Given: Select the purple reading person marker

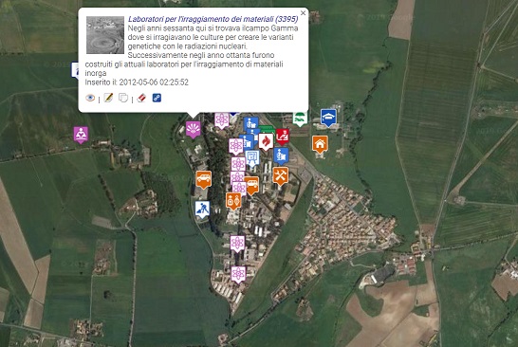Looking at the screenshot, I should click(81, 135).
